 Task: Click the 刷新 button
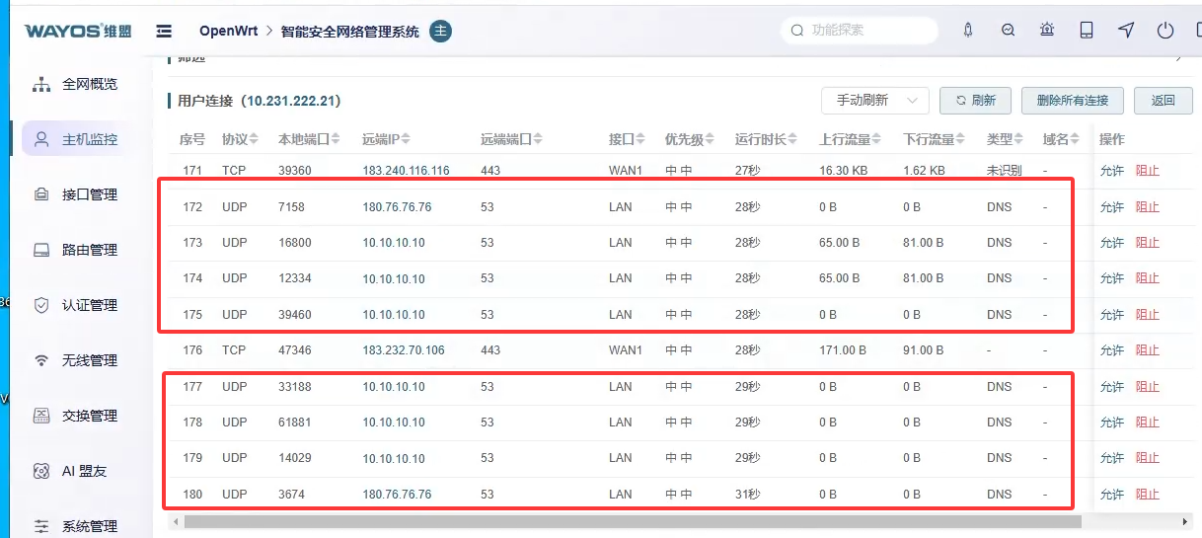[x=975, y=100]
